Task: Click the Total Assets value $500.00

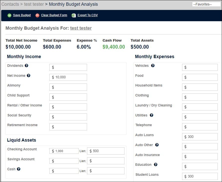Action: coord(140,47)
